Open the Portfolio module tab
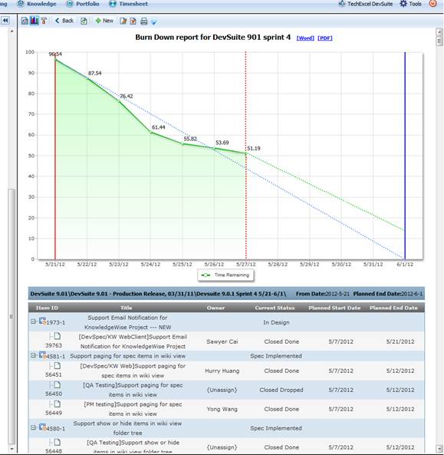 pos(83,4)
